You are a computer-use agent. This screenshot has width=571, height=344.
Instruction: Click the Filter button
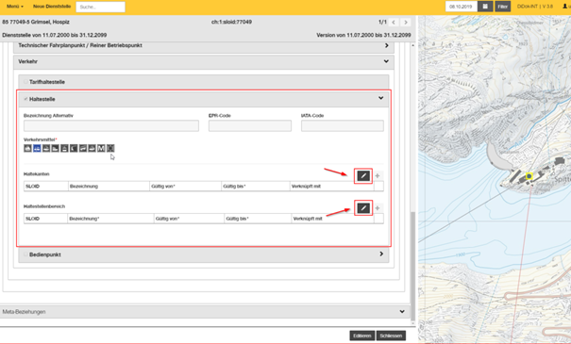coord(502,7)
